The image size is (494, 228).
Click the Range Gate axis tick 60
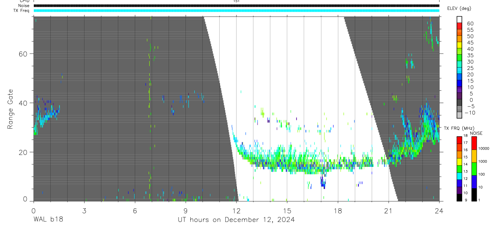[x=23, y=54]
